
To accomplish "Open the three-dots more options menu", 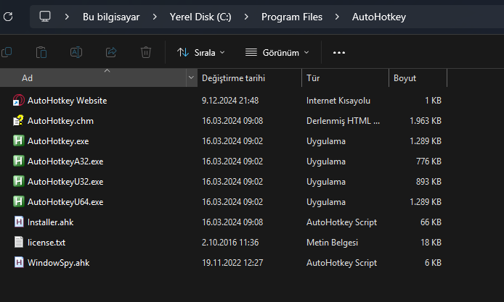I will 338,52.
